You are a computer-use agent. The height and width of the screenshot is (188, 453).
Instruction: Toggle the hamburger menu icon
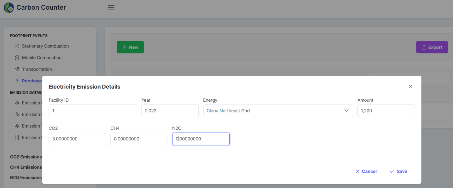(111, 7)
